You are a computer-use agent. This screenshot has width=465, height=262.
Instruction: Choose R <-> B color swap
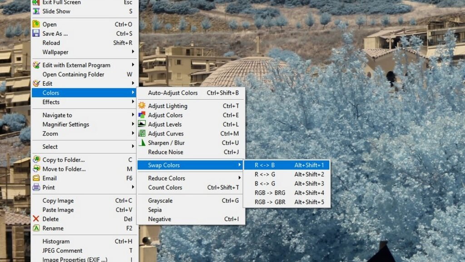coord(287,165)
